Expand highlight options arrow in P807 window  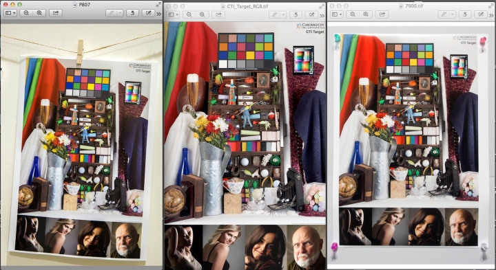[x=120, y=13]
